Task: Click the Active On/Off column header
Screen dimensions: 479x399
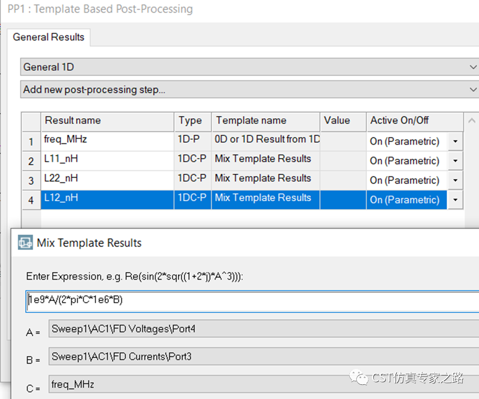Action: coord(415,121)
